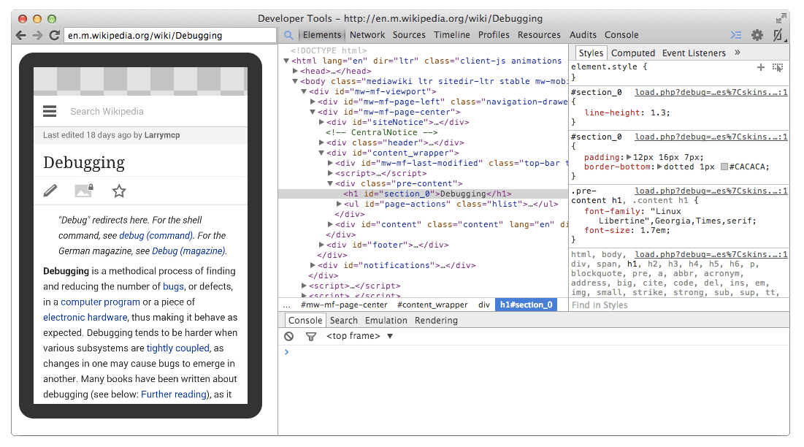
Task: Click the inspect element magnifier icon
Action: (x=288, y=35)
